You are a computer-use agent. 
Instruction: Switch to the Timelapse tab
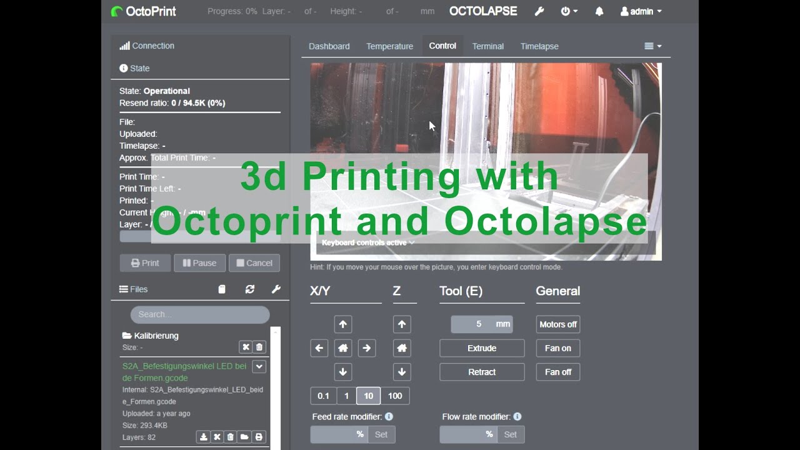click(539, 46)
